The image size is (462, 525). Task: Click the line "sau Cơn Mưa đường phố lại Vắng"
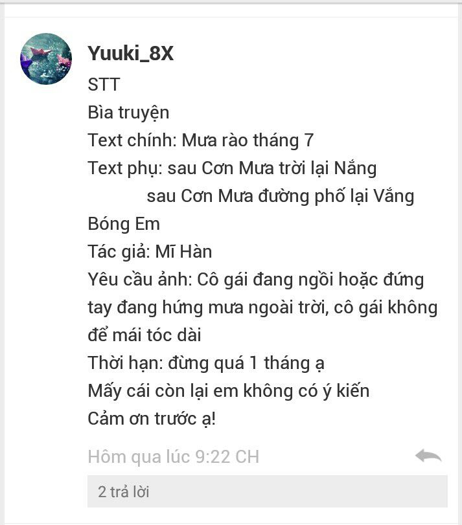tap(281, 196)
